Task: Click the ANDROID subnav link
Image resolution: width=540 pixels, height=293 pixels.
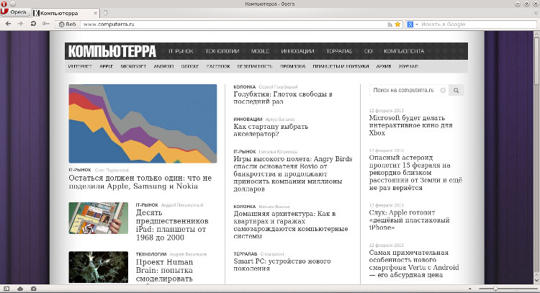Action: click(163, 66)
